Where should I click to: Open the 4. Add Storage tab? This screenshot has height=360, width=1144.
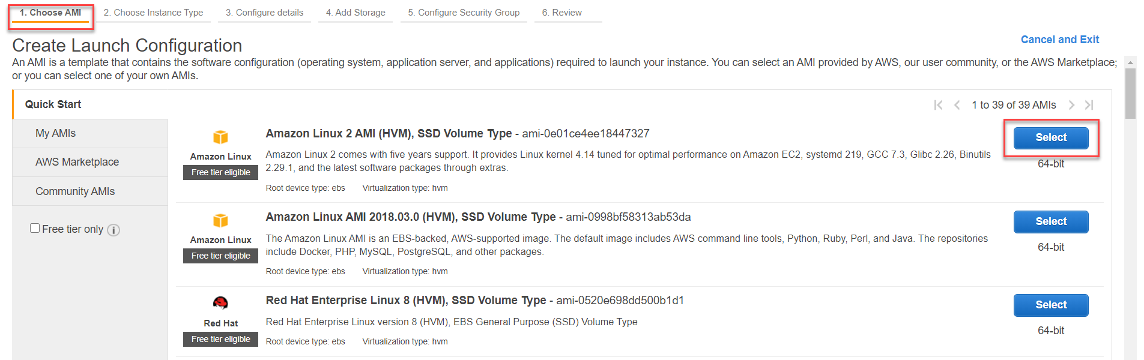[x=356, y=13]
